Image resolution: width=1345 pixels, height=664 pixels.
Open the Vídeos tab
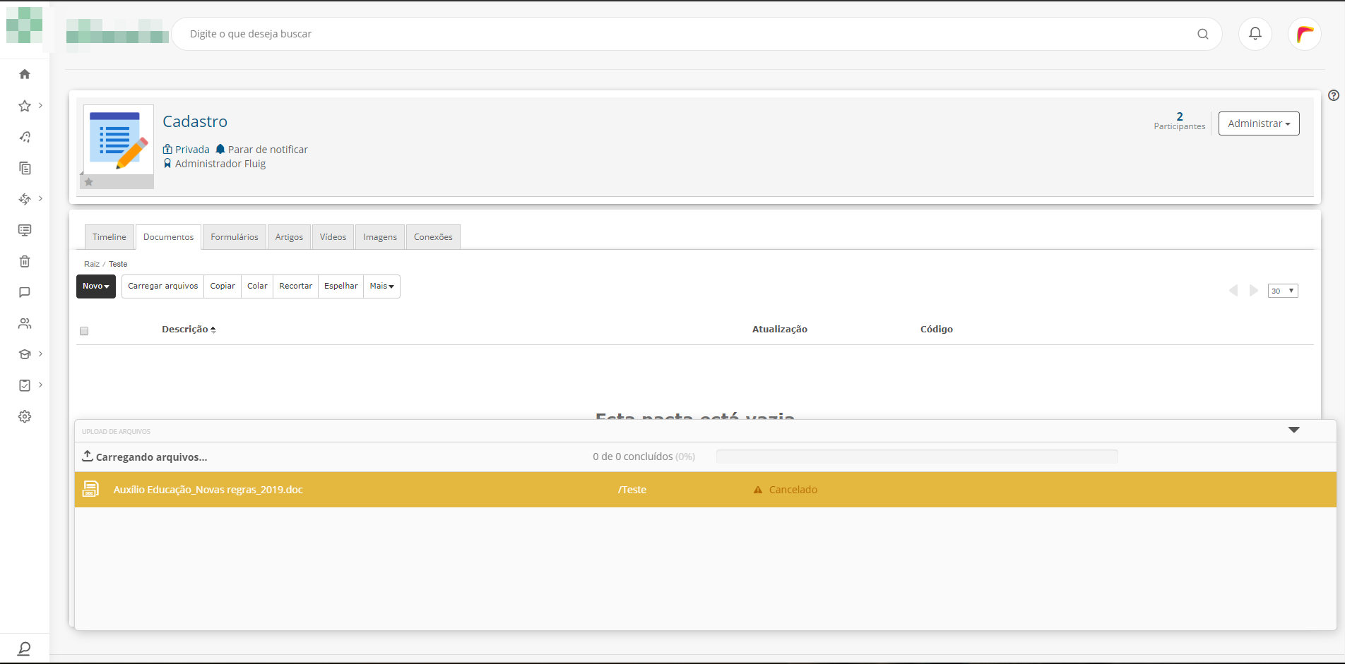(x=333, y=237)
